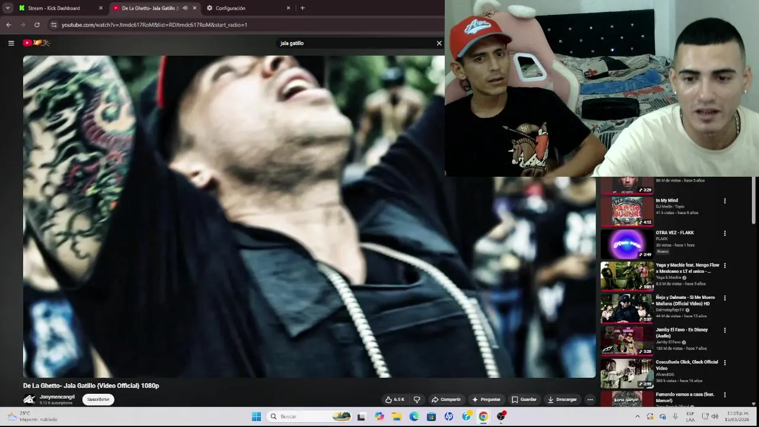This screenshot has width=759, height=427.
Task: Open Google Chrome from the taskbar
Action: 483,416
